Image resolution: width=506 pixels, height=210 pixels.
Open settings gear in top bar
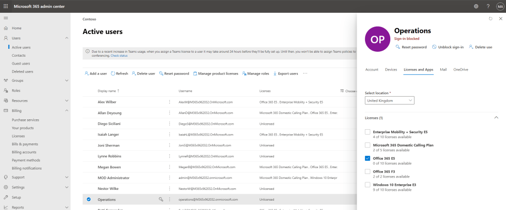pyautogui.click(x=476, y=6)
